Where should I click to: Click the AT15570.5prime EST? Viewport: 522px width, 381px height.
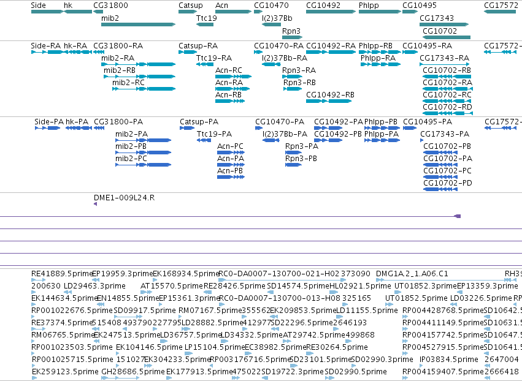click(146, 292)
